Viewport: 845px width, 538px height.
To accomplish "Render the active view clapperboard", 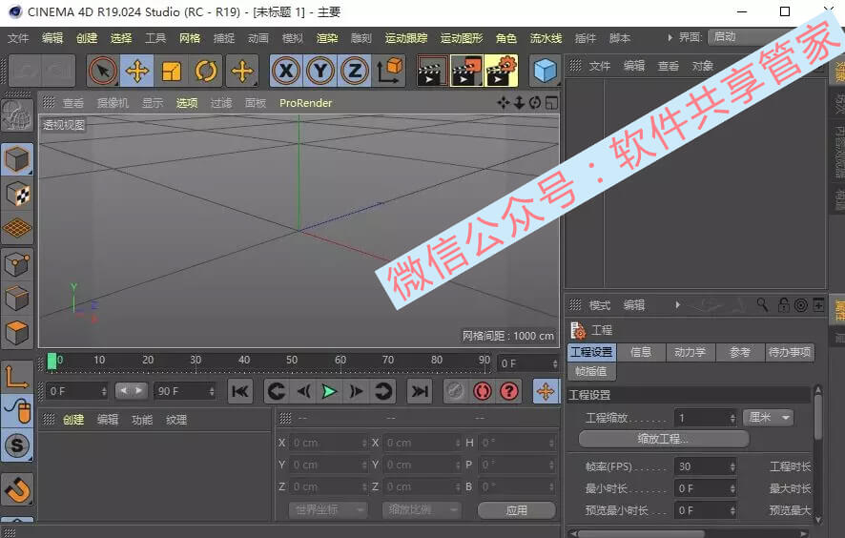I will click(x=431, y=71).
